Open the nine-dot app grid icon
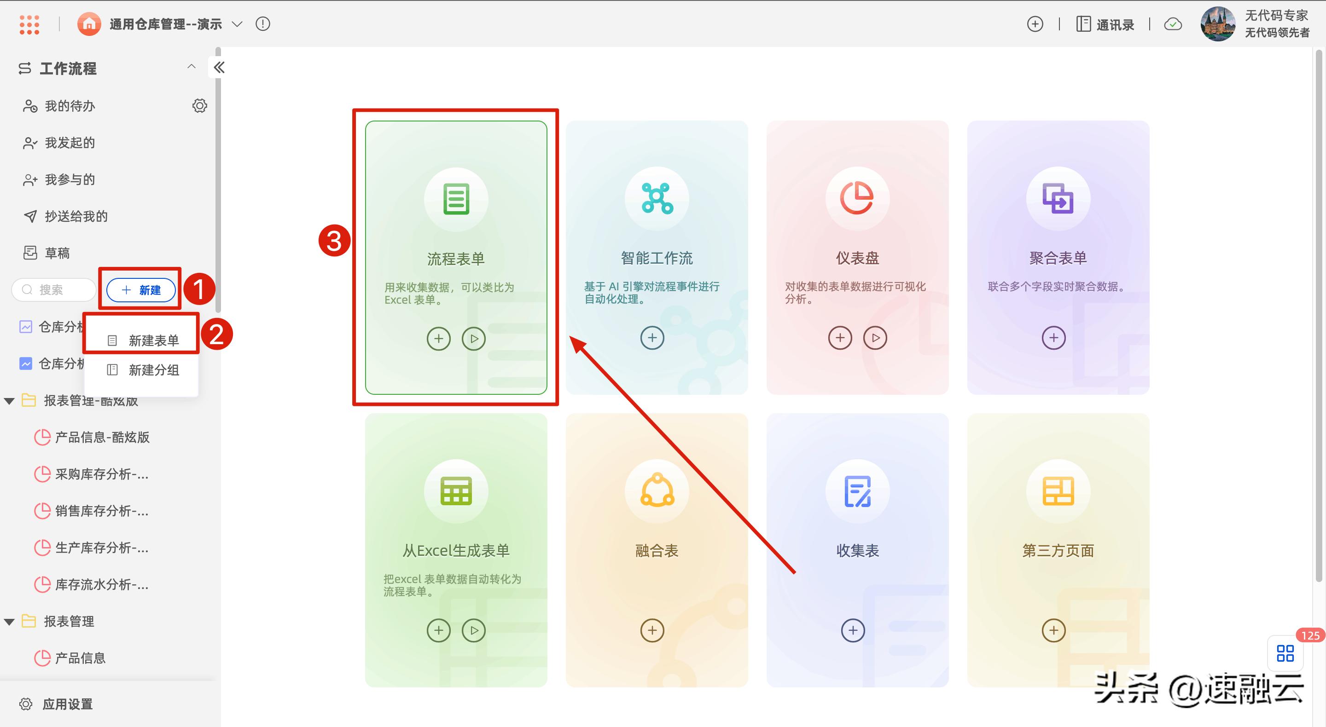 point(29,23)
